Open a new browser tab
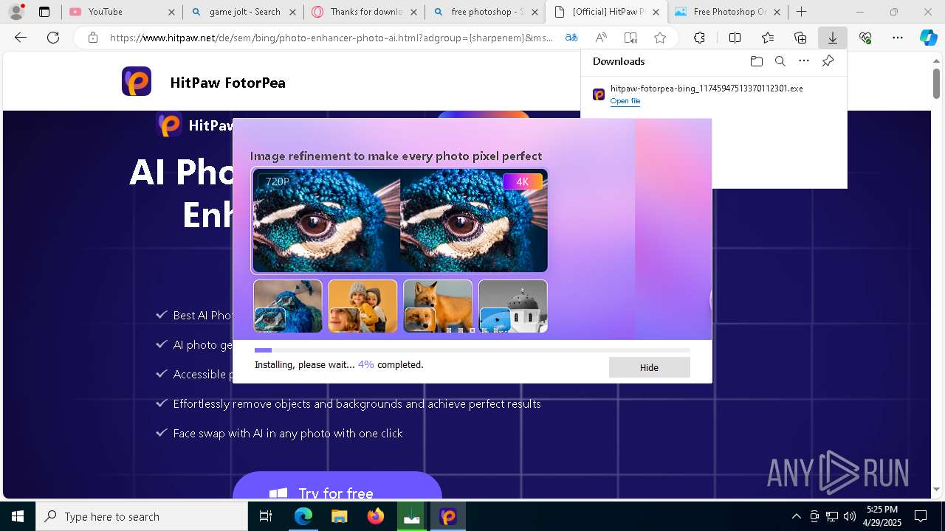This screenshot has width=945, height=531. pyautogui.click(x=801, y=12)
